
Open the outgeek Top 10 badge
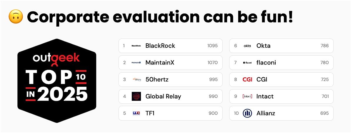[x=57, y=81]
